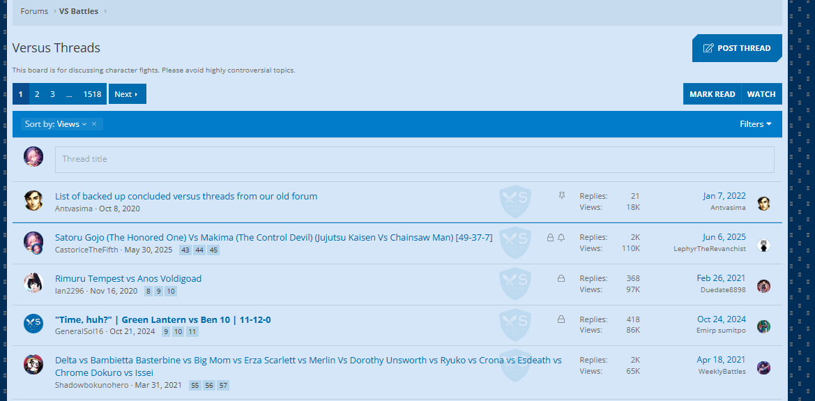Jump to page 44 of the Gojo thread
This screenshot has height=401, width=815.
(199, 250)
